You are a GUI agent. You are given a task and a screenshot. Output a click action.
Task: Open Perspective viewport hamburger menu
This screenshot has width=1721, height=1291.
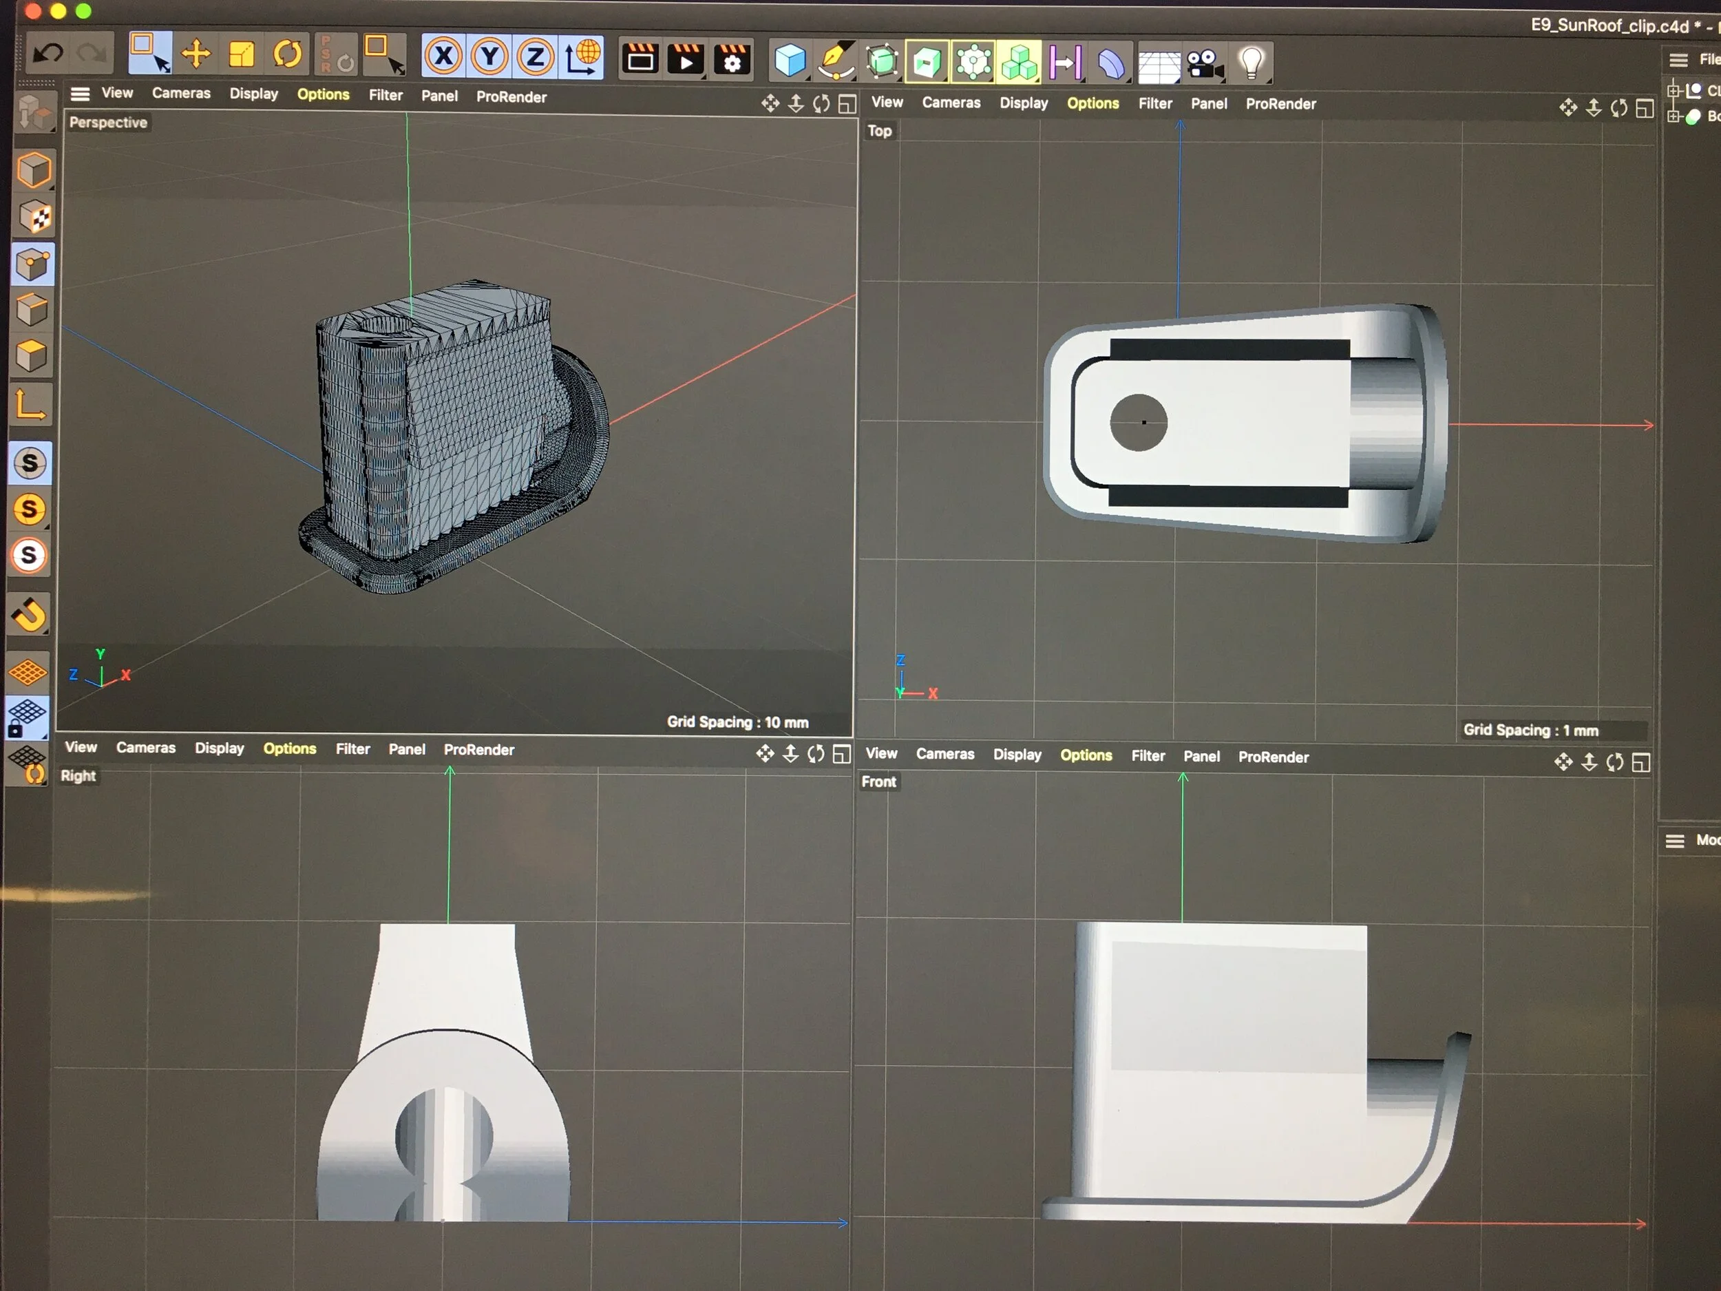pos(80,94)
